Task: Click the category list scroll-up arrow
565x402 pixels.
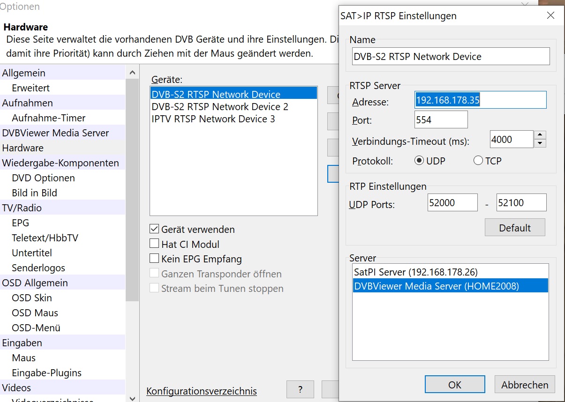Action: (x=133, y=72)
